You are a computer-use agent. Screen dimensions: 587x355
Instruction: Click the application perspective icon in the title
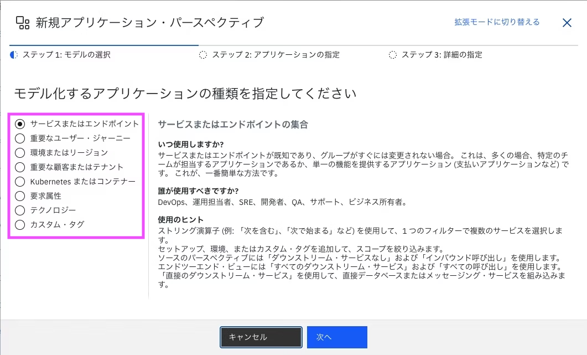pos(23,23)
